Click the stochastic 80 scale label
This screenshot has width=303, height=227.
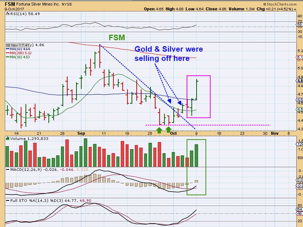(x=300, y=205)
